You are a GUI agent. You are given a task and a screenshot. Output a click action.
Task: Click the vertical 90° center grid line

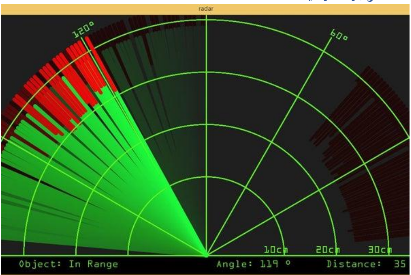[x=206, y=111]
